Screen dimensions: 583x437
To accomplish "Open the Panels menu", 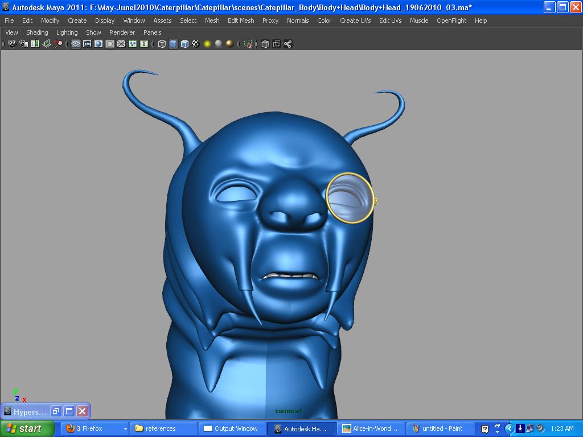I will pyautogui.click(x=153, y=32).
